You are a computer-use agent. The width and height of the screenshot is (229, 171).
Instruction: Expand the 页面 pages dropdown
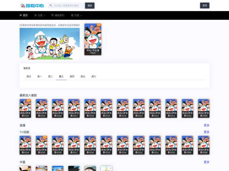[77, 15]
